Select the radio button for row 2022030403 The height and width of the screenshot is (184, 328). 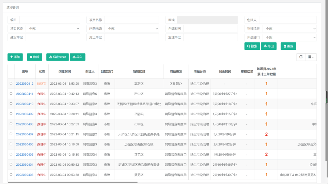point(11,174)
